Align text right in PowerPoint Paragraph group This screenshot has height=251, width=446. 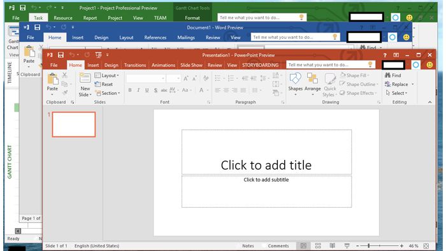click(234, 90)
